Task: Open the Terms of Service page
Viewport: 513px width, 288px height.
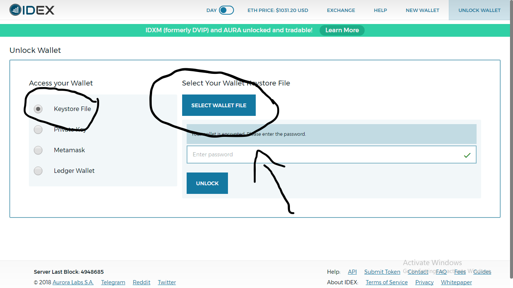Action: pos(386,282)
